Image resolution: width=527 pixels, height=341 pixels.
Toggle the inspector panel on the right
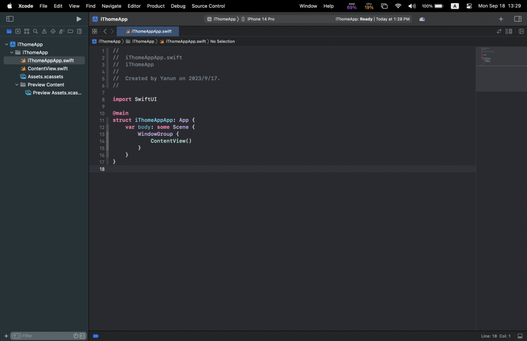coord(518,19)
